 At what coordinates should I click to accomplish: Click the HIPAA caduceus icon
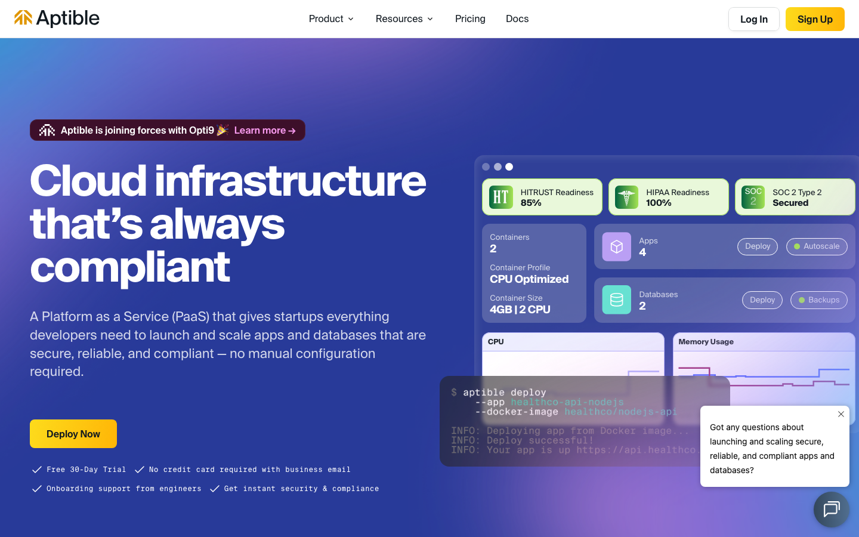[626, 197]
